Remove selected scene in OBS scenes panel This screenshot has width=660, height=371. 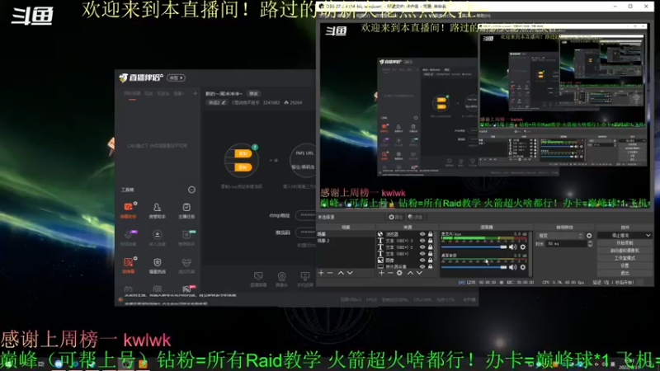(x=331, y=273)
